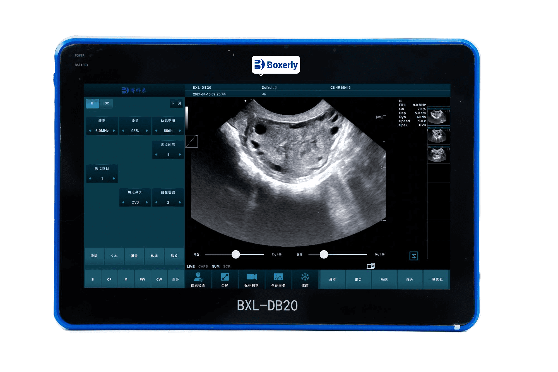Decrease power using left arrow at 95%
Viewport: 558px width, 372px height.
(x=123, y=131)
